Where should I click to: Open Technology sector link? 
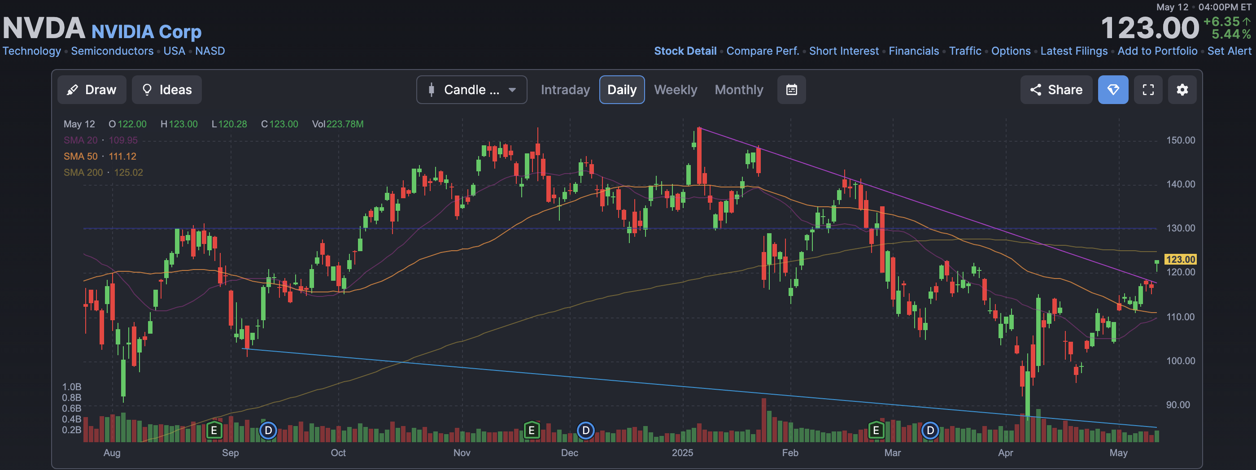(32, 51)
